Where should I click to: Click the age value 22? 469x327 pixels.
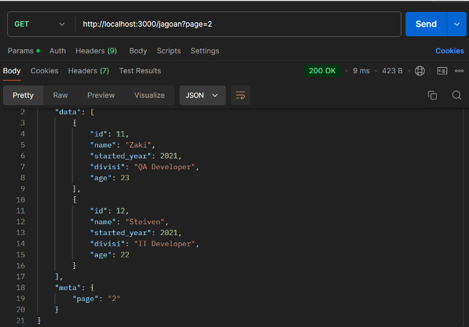[125, 255]
